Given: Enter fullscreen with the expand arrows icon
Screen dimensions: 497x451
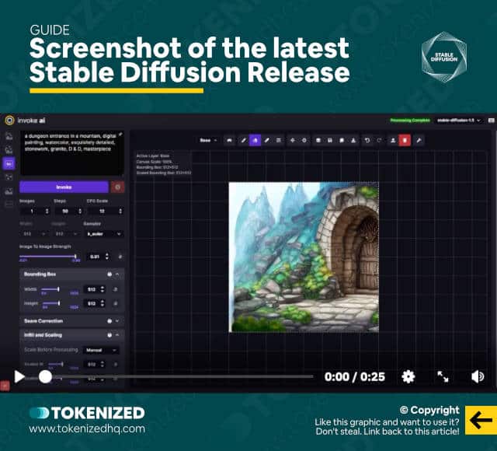Looking at the screenshot, I should 443,376.
